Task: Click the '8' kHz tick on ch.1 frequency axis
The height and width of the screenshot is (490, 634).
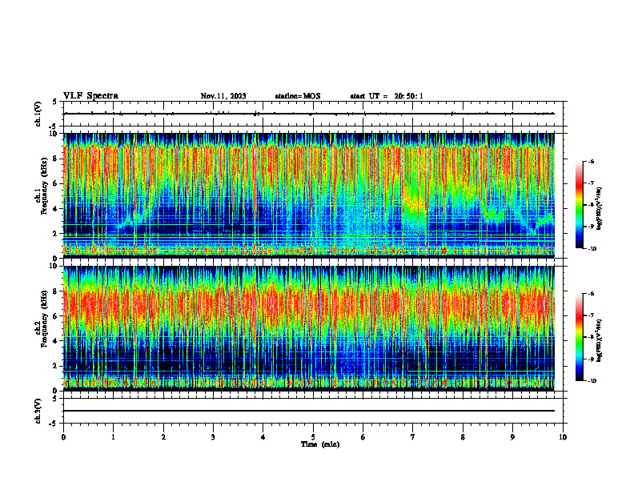Action: pyautogui.click(x=54, y=159)
